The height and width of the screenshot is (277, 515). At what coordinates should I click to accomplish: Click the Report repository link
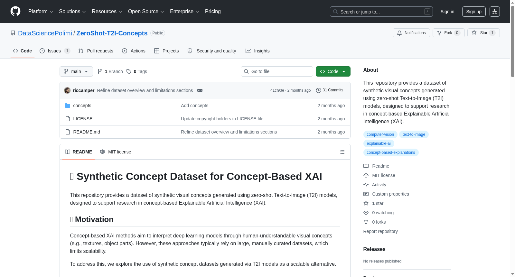pyautogui.click(x=380, y=231)
